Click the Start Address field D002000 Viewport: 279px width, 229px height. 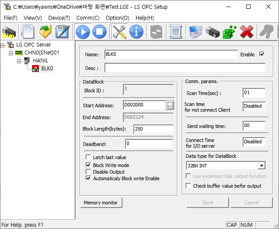(144, 105)
